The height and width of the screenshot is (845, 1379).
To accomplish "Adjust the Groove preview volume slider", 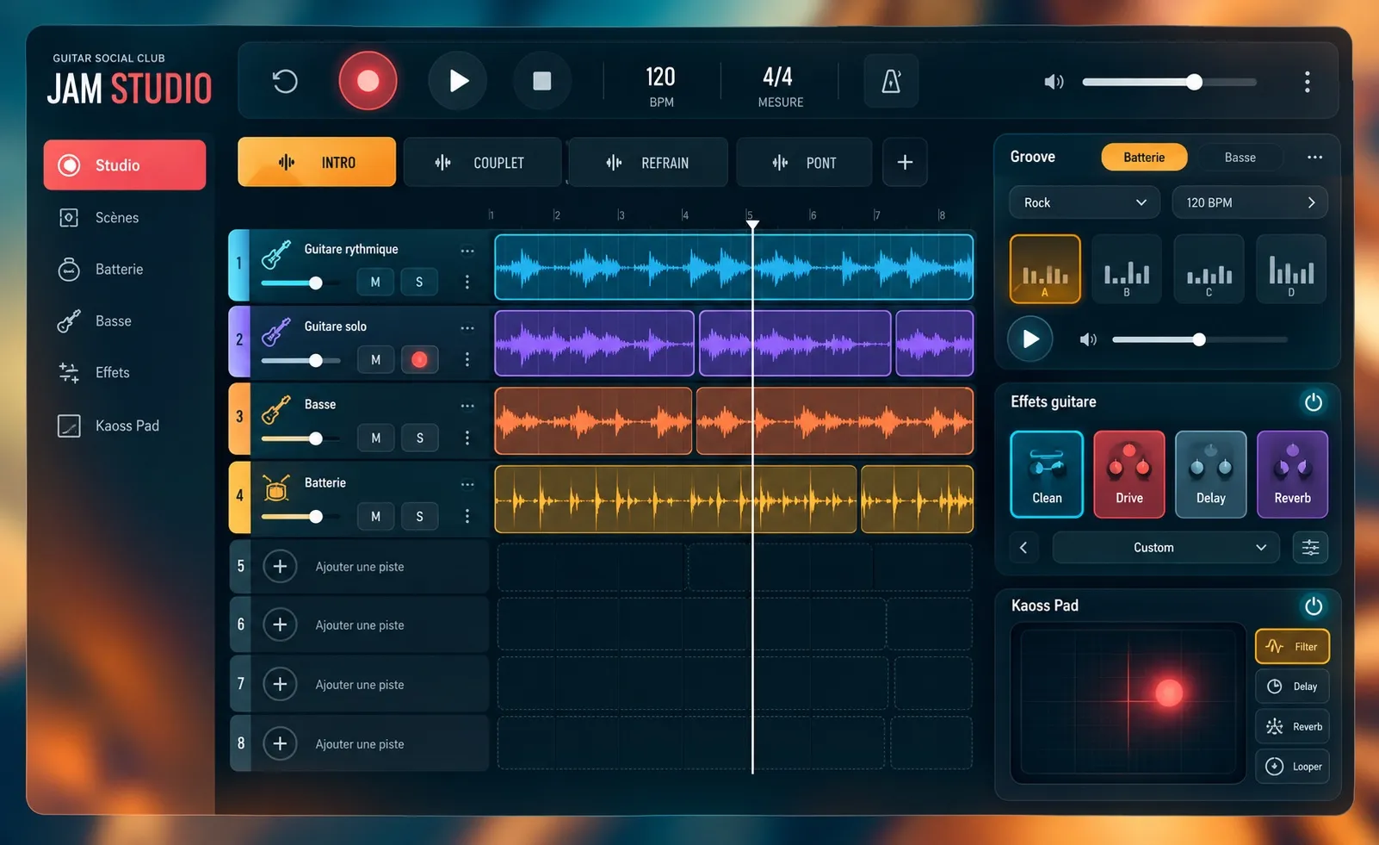I will [x=1199, y=339].
